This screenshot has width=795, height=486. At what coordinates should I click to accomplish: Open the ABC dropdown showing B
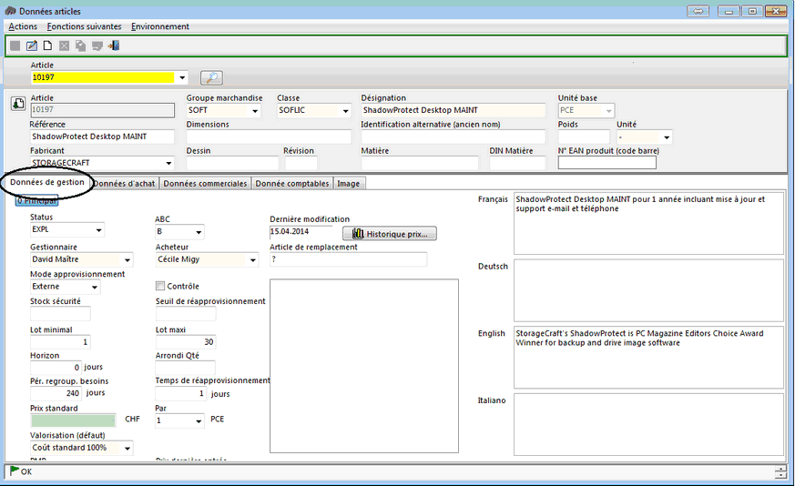pyautogui.click(x=199, y=232)
